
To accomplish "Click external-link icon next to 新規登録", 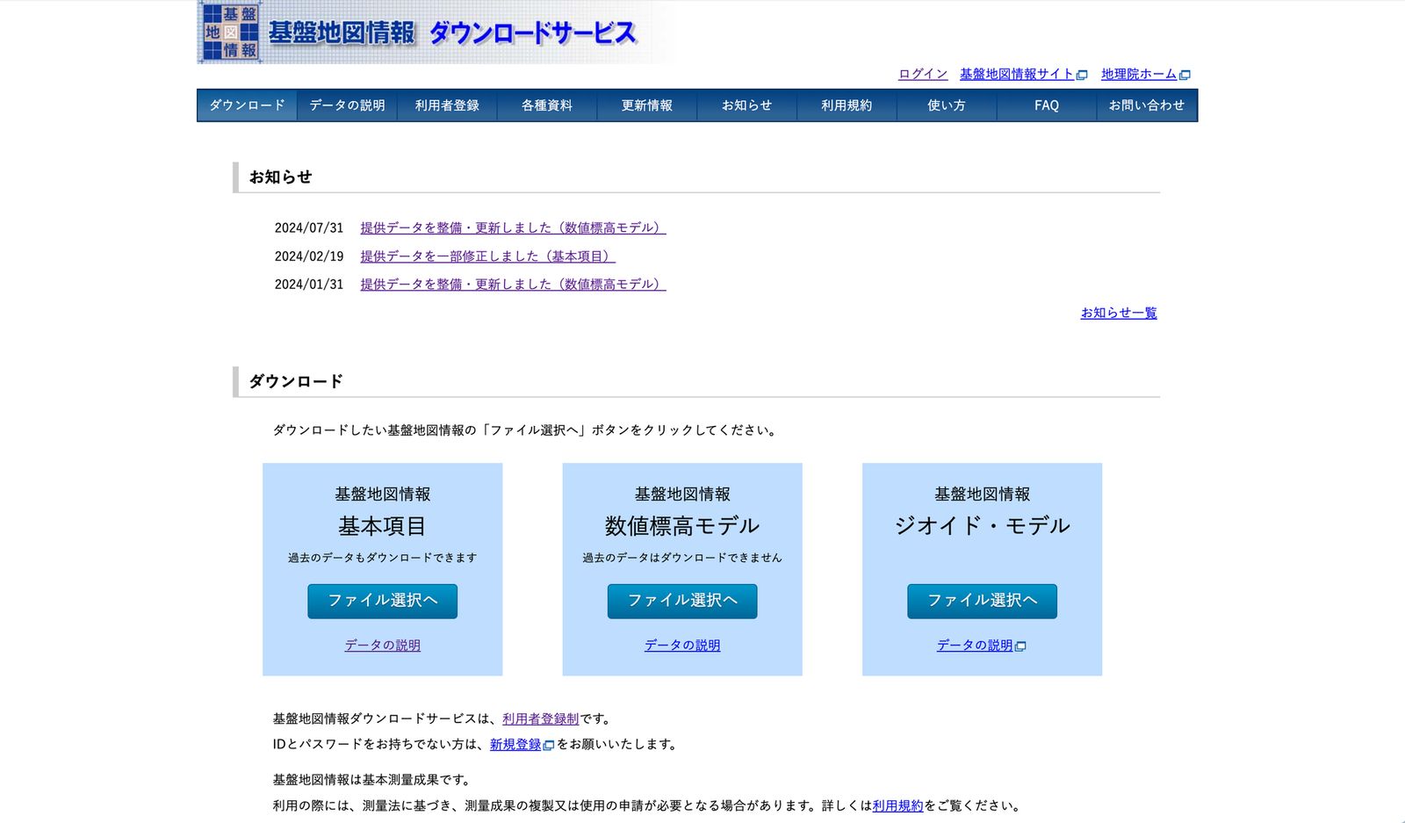I will point(549,745).
